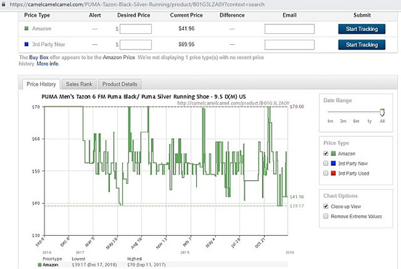Image resolution: width=401 pixels, height=269 pixels.
Task: Enable the 3rd Party Used checkbox
Action: click(x=325, y=173)
